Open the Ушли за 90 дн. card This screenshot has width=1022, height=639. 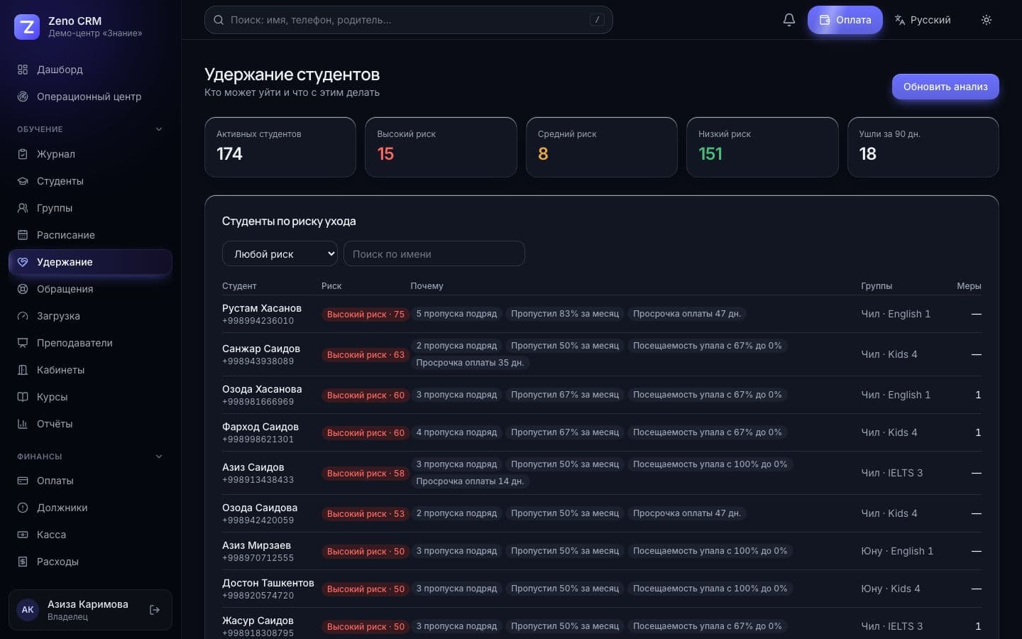tap(923, 147)
